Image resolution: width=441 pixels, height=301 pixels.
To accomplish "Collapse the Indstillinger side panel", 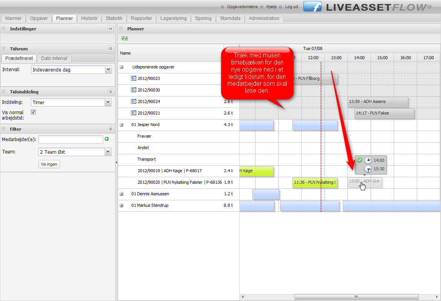I will coord(110,29).
